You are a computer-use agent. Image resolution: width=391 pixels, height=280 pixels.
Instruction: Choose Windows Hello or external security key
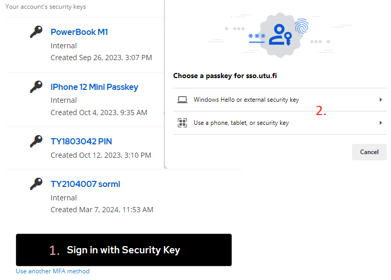click(246, 100)
